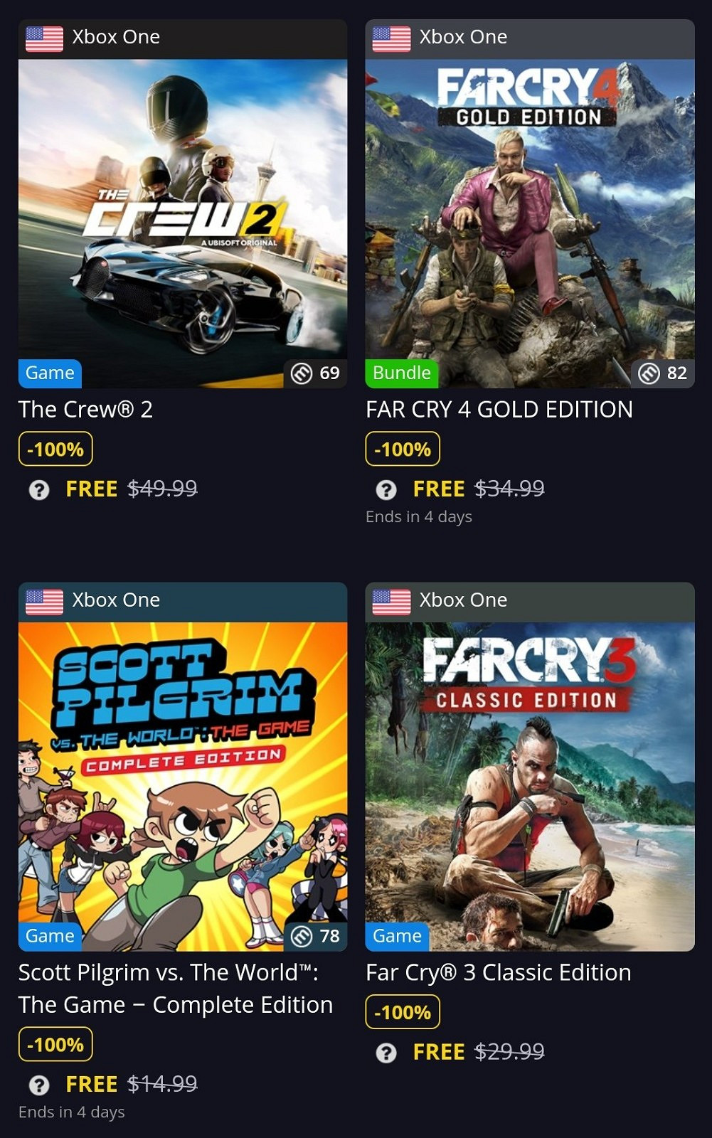Click the question mark icon beside Scott Pilgrim price
The height and width of the screenshot is (1138, 712).
coord(39,1085)
